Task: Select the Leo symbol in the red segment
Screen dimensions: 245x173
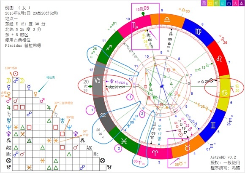Action: pyautogui.click(x=219, y=59)
